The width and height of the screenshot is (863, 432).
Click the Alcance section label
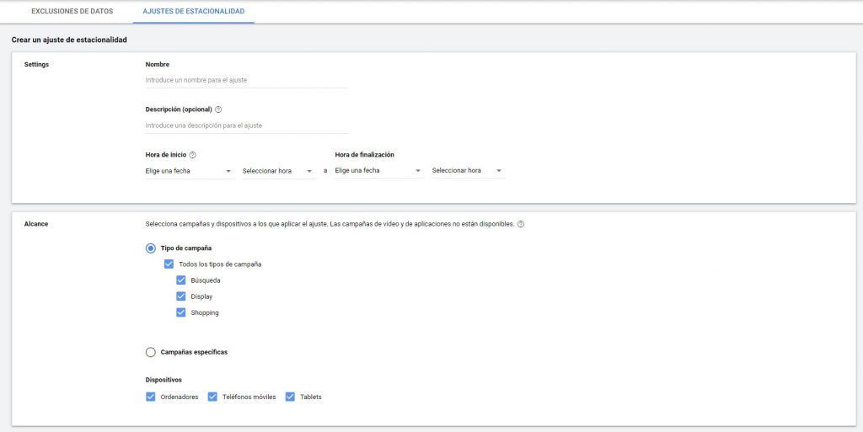click(x=36, y=224)
